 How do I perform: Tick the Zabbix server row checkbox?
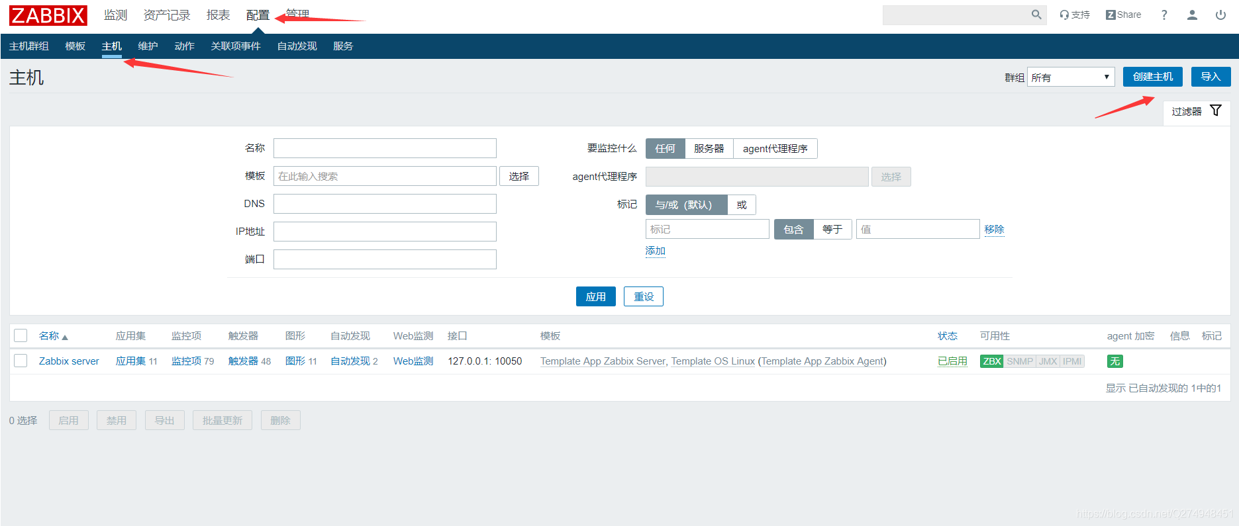click(x=21, y=361)
